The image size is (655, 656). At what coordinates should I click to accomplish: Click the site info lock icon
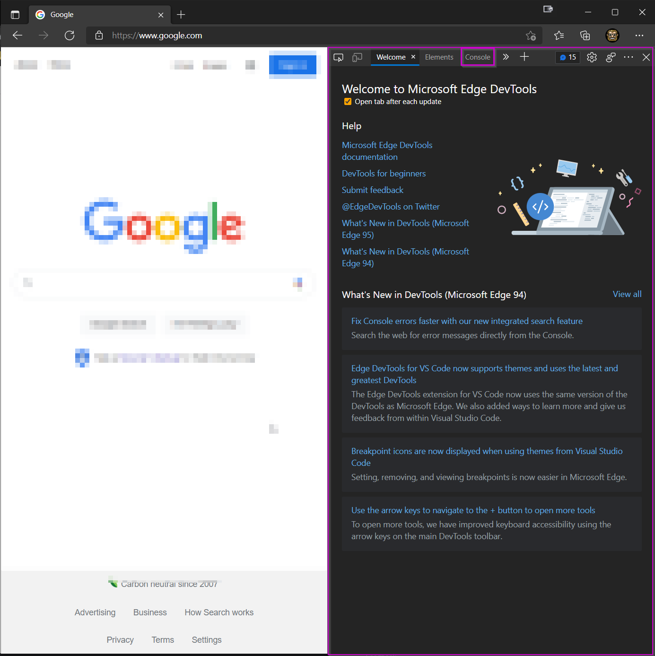click(99, 35)
